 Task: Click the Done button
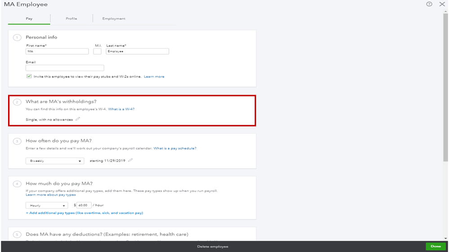pyautogui.click(x=436, y=246)
